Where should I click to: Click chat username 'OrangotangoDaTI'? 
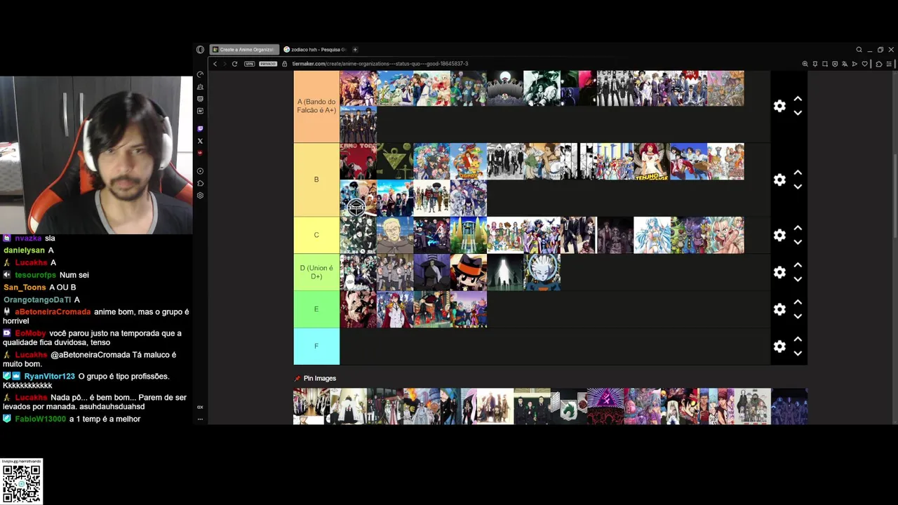click(x=37, y=300)
